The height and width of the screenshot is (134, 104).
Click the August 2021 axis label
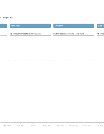tap(47, 126)
